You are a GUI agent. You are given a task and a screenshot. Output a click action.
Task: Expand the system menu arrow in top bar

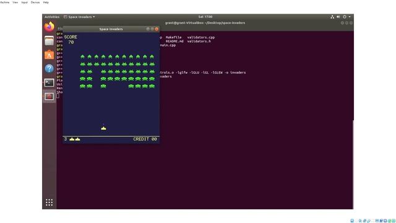[x=350, y=17]
